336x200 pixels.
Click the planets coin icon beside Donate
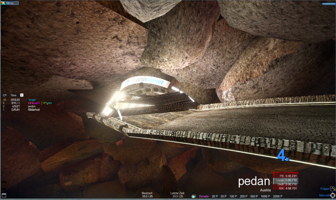194,196
